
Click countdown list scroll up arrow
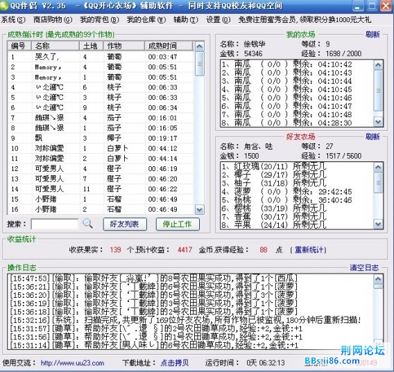coord(200,46)
